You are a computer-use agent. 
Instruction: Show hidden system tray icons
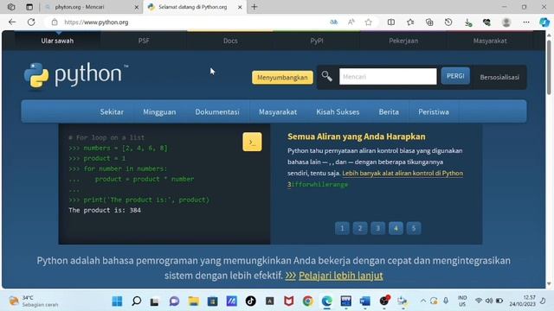point(423,301)
